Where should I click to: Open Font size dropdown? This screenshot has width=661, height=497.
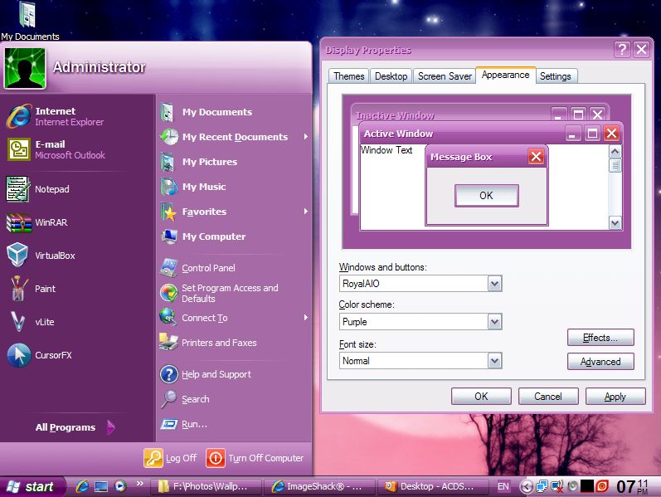point(495,361)
